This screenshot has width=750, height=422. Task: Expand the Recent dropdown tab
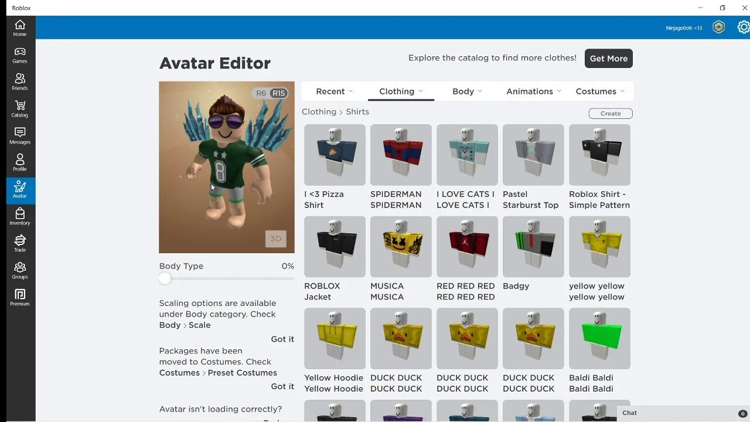pos(335,91)
